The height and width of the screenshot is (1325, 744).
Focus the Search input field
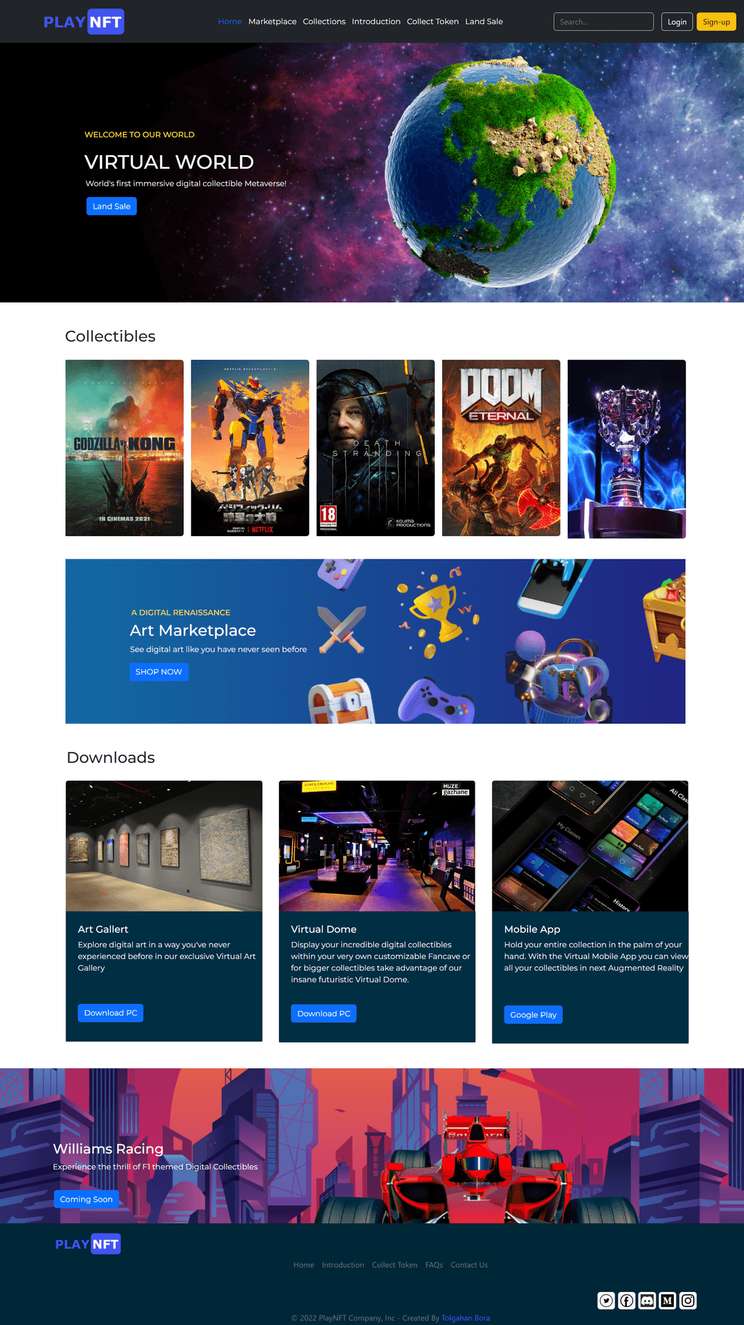[x=603, y=22]
